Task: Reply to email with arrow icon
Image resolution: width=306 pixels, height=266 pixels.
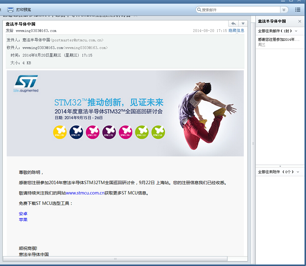Action: pos(233,23)
